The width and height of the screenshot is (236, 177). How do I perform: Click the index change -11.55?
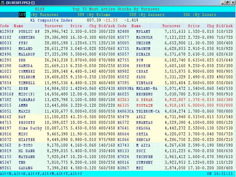[110, 20]
